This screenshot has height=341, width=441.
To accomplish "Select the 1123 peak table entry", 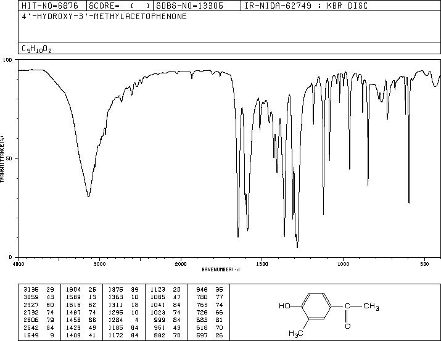I will [165, 290].
